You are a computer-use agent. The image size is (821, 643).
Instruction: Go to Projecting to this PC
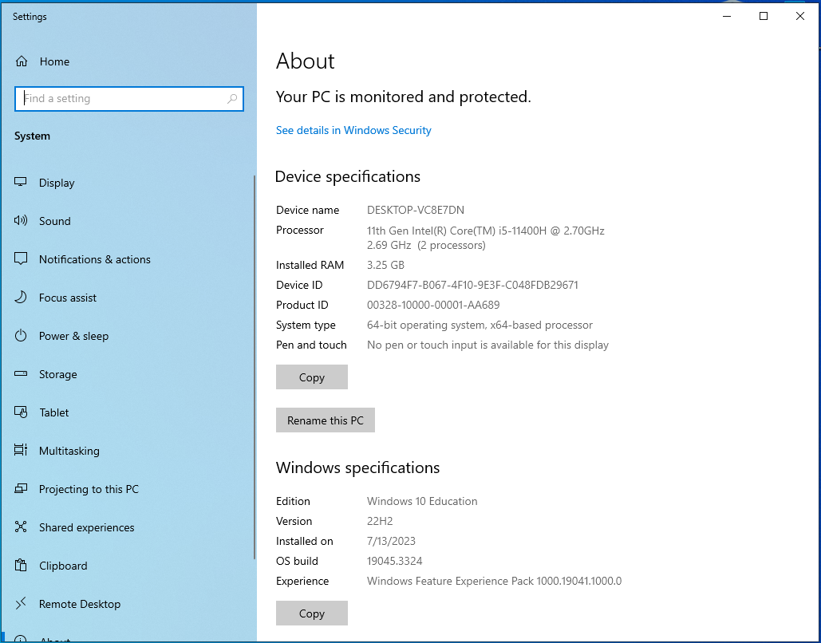(88, 489)
